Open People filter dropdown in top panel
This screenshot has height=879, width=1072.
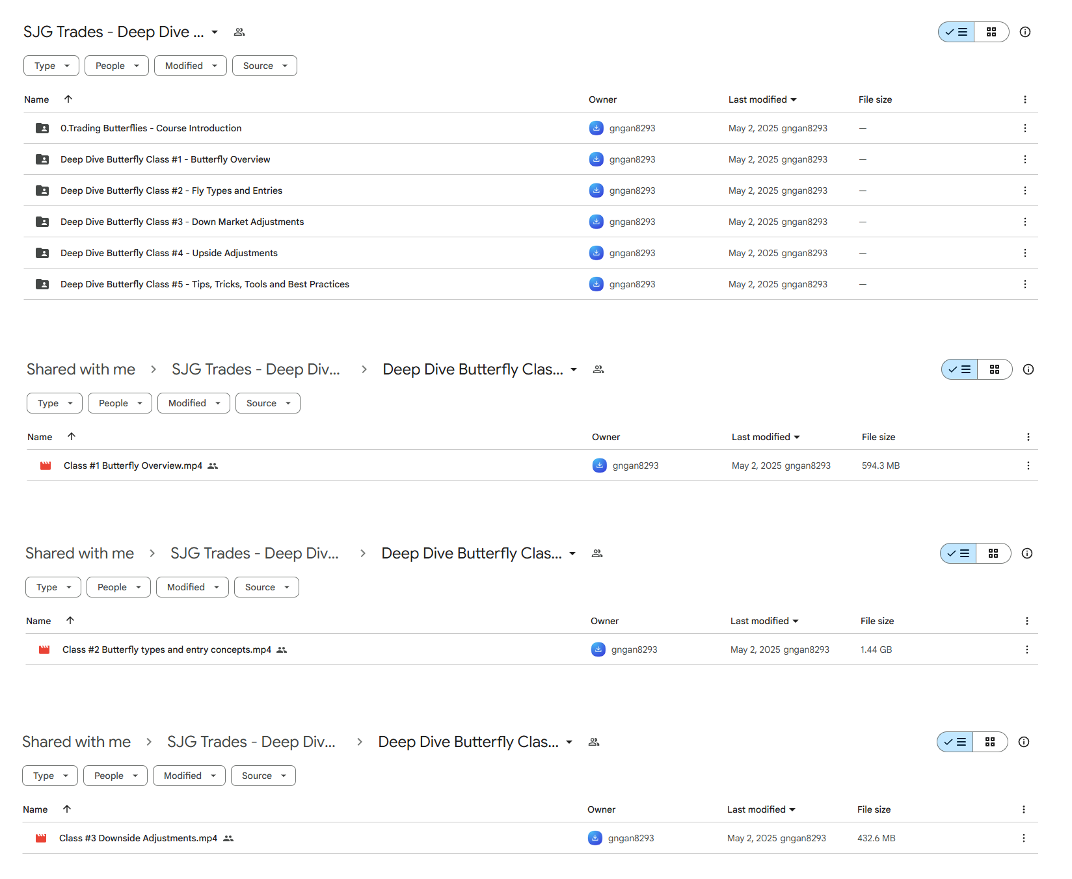(x=116, y=66)
